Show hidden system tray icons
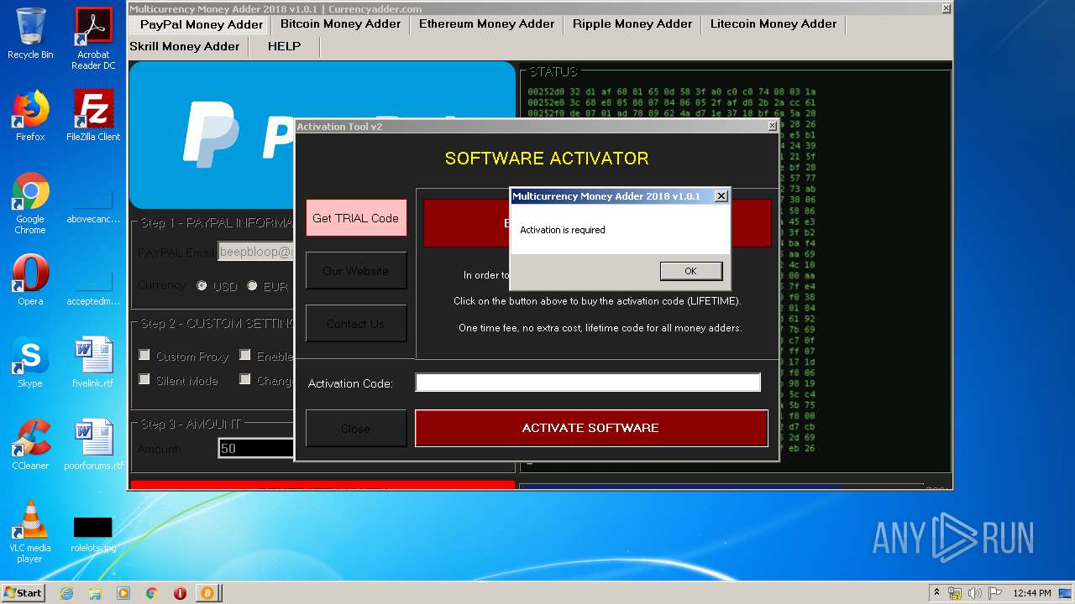The height and width of the screenshot is (604, 1075). point(936,593)
